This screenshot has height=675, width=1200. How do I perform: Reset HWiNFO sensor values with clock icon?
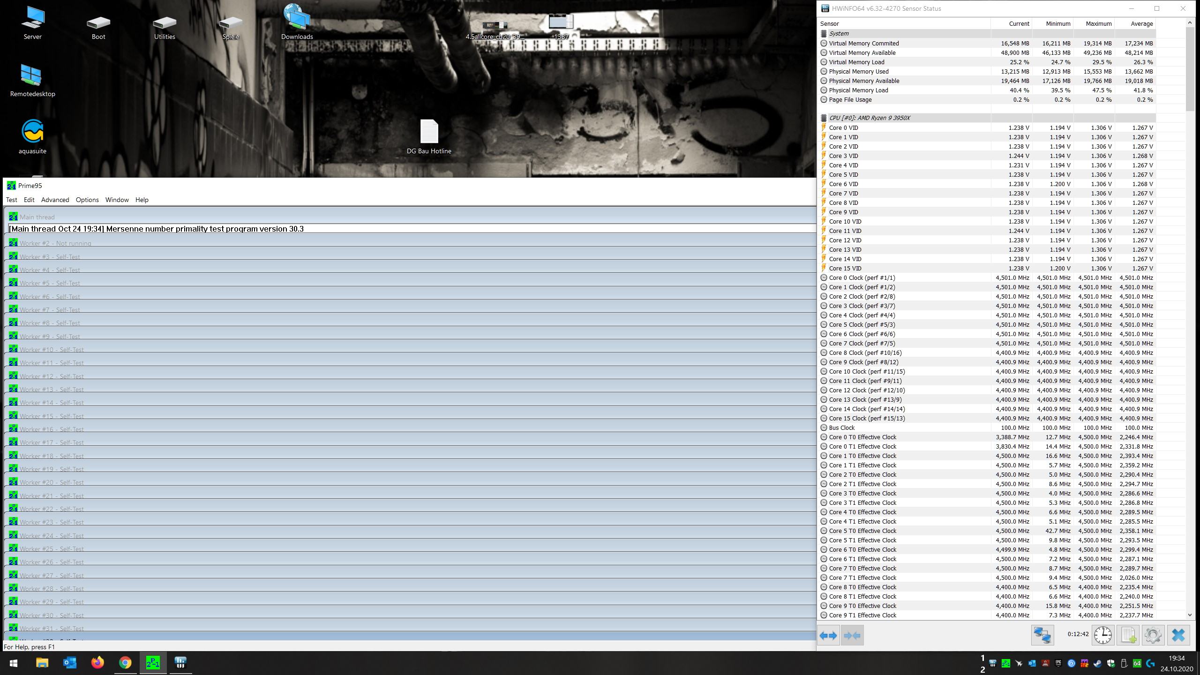point(1103,636)
